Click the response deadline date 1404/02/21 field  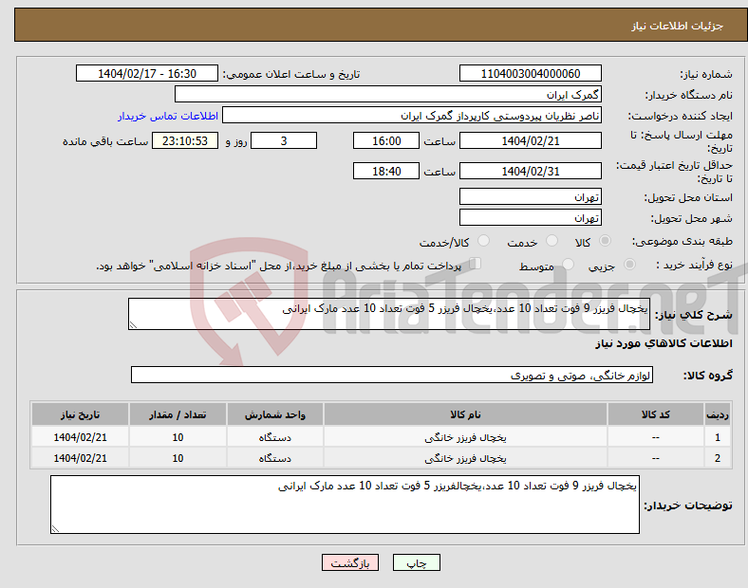[x=530, y=140]
